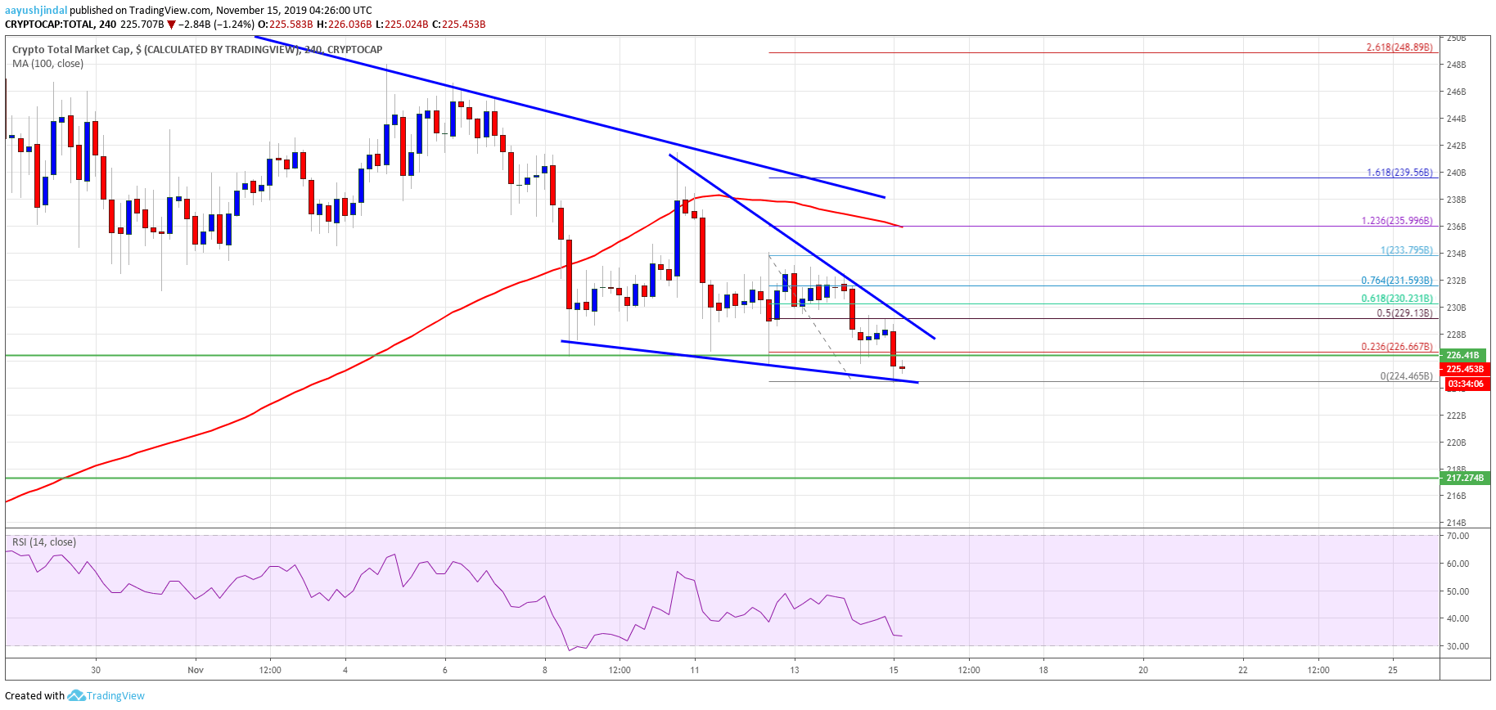Click the 248B price axis label
This screenshot has width=1496, height=710.
tap(1456, 65)
